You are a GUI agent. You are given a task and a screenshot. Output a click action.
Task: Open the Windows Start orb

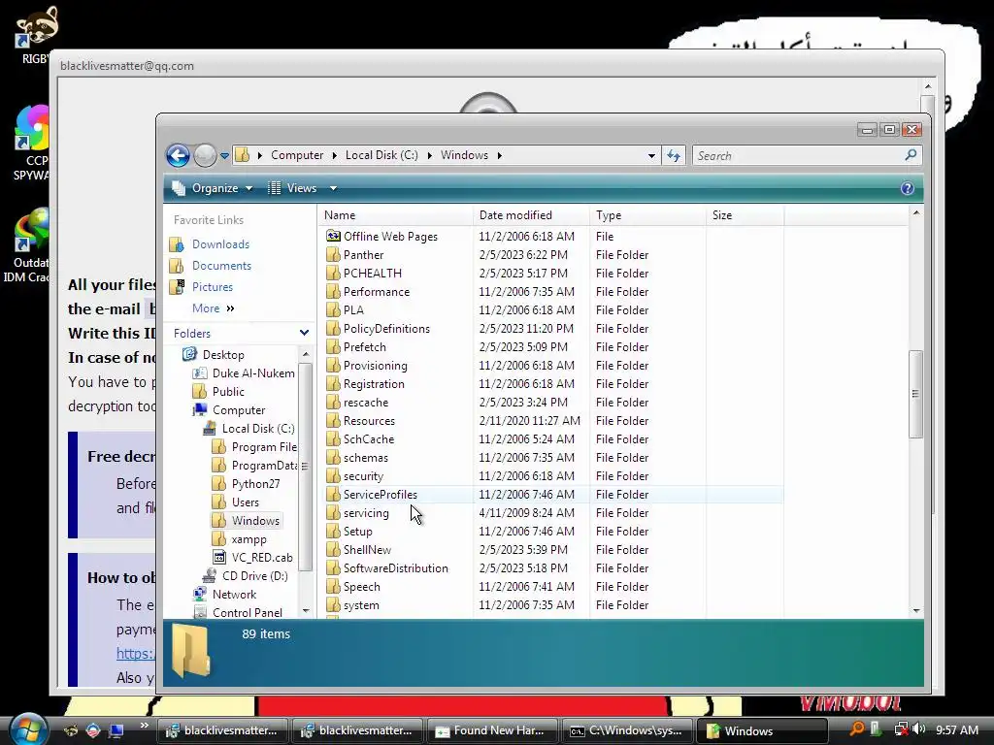pyautogui.click(x=26, y=729)
